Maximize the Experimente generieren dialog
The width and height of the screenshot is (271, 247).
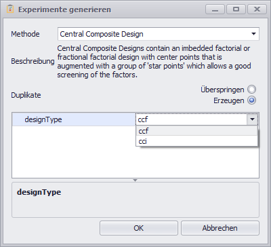[236, 9]
